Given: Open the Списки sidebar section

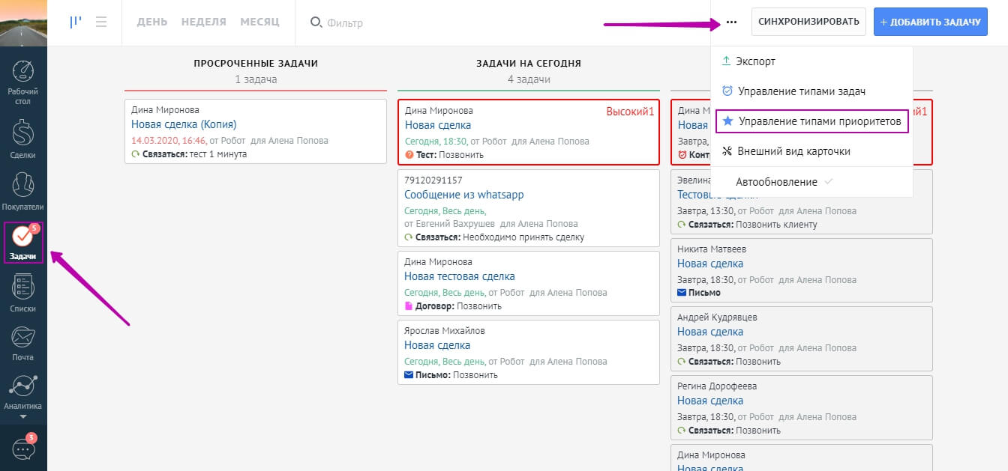Looking at the screenshot, I should [23, 293].
